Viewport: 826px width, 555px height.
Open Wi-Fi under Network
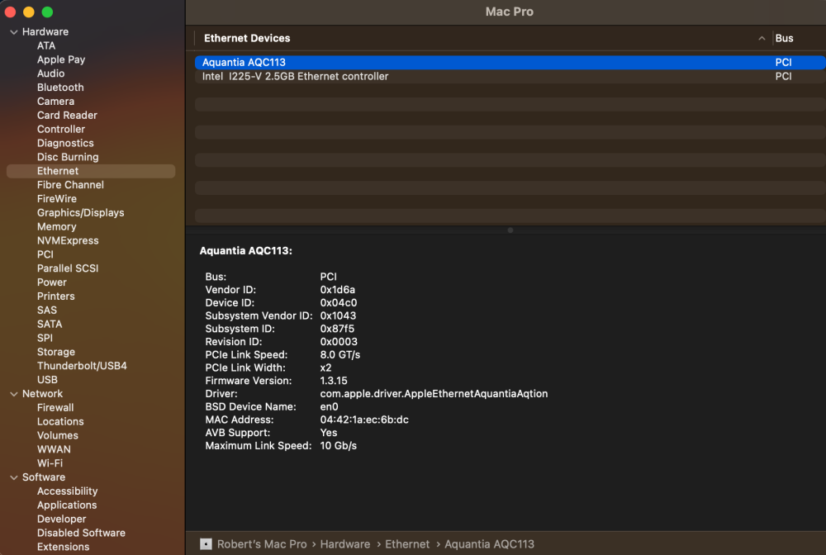[x=50, y=463]
